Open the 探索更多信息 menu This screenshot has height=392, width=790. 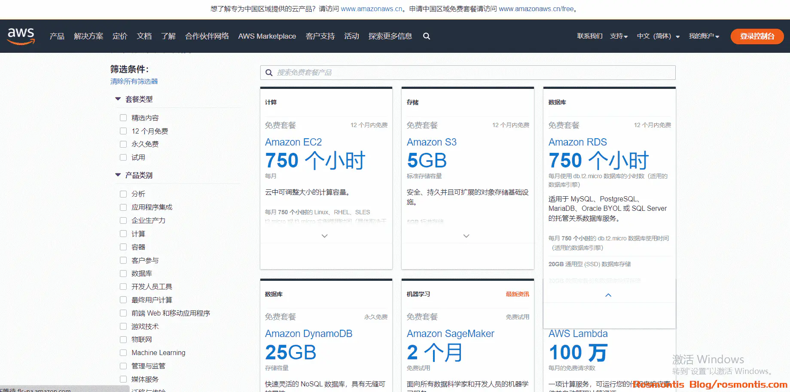pyautogui.click(x=390, y=36)
